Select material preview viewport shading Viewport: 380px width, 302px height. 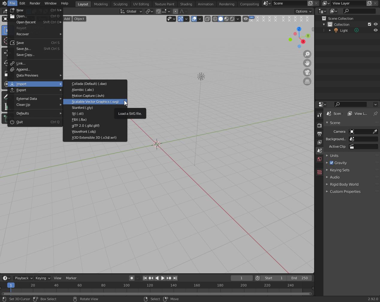click(x=226, y=19)
